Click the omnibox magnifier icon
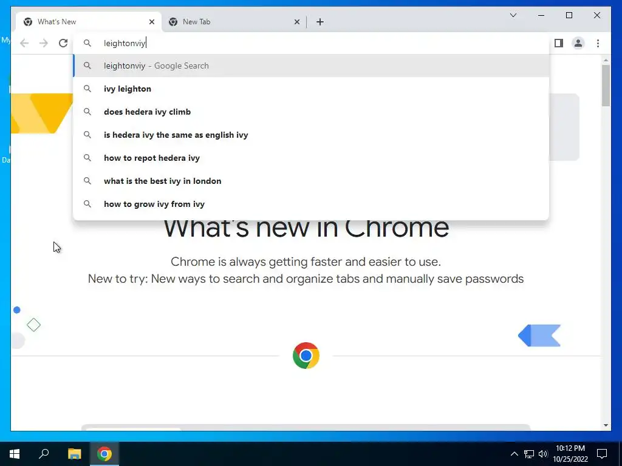The width and height of the screenshot is (622, 466). click(87, 43)
